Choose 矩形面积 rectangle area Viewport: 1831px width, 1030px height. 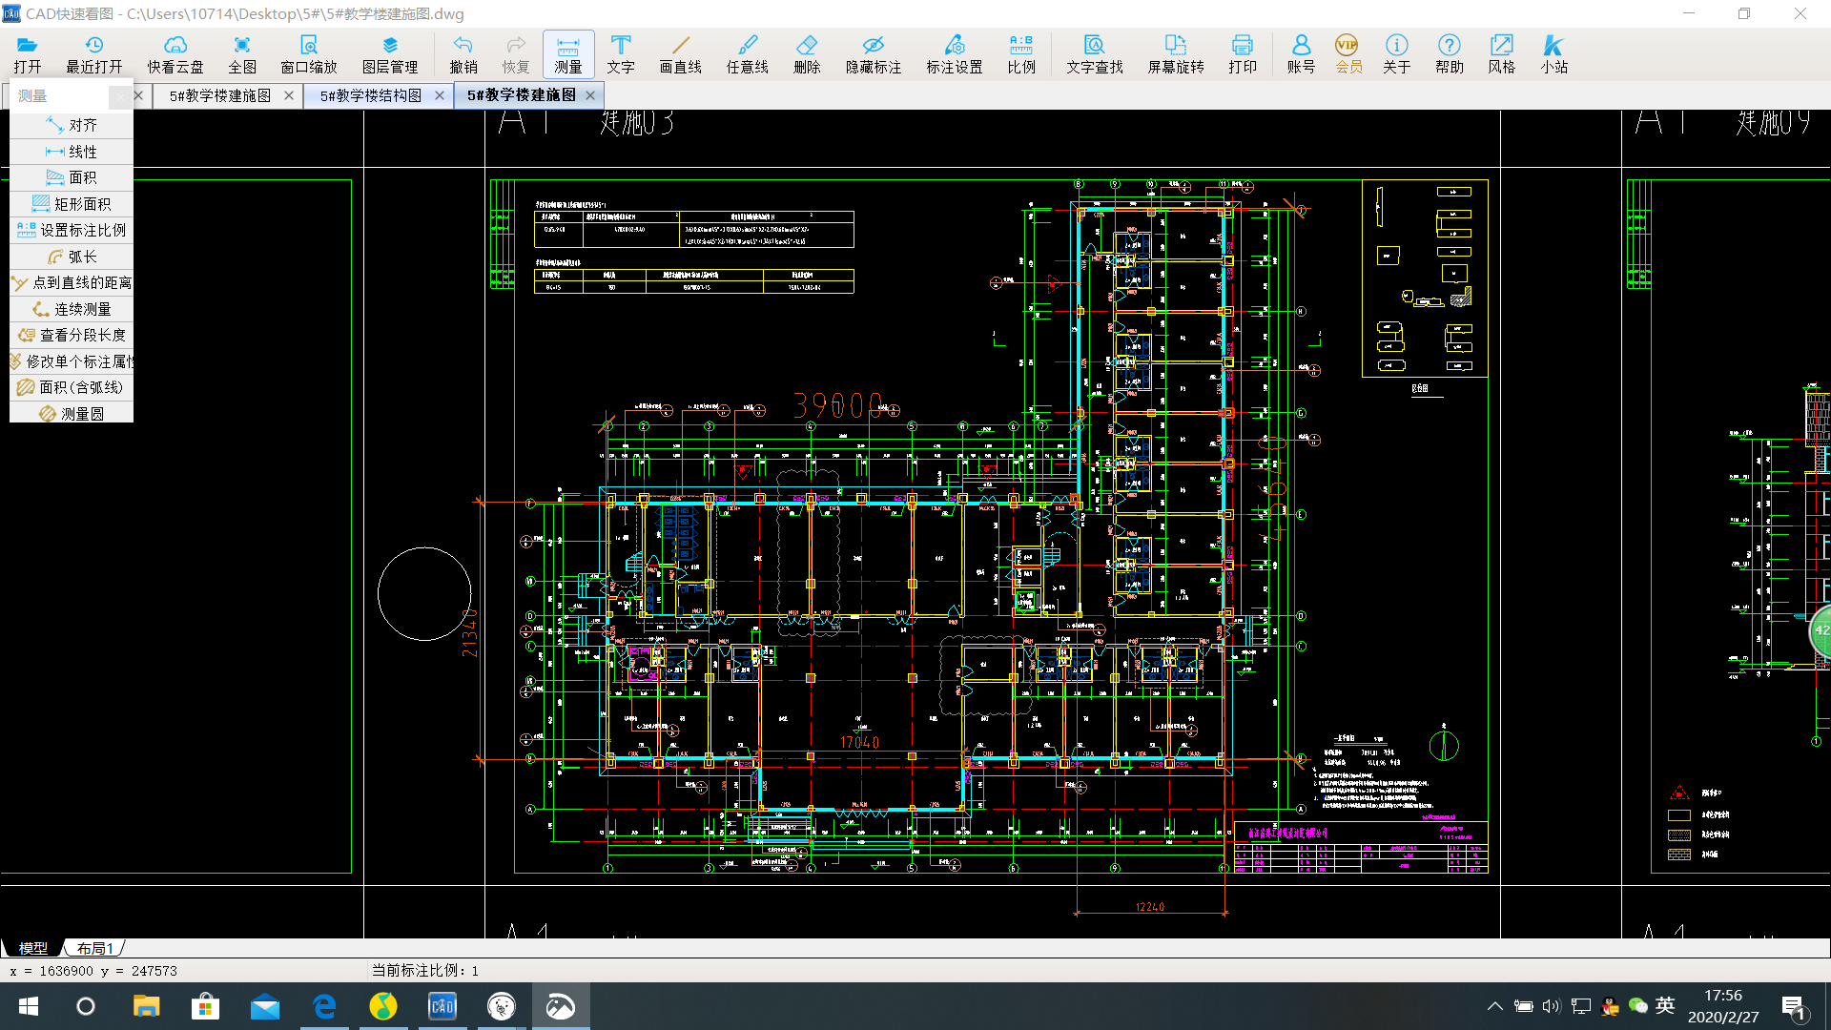point(72,204)
